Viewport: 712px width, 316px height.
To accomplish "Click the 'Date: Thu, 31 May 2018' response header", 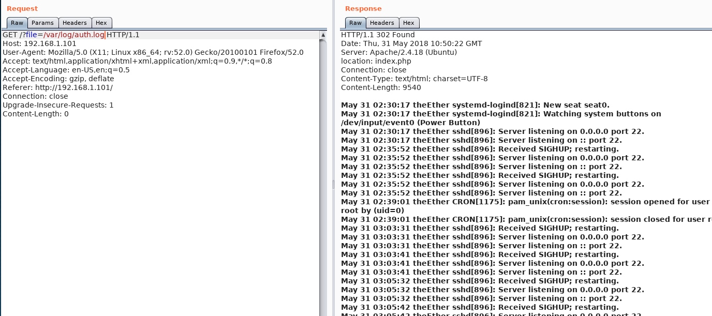I will (411, 44).
